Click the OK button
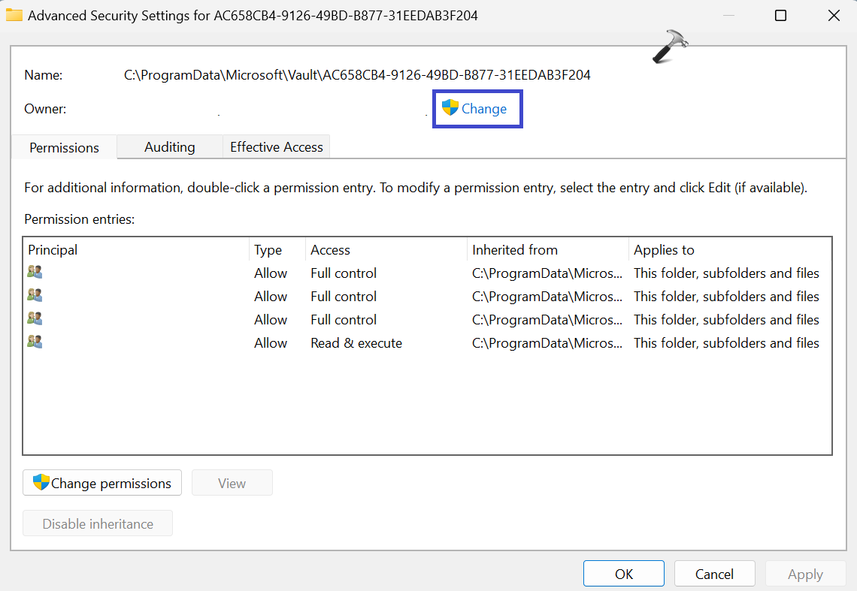This screenshot has width=857, height=591. click(x=624, y=574)
